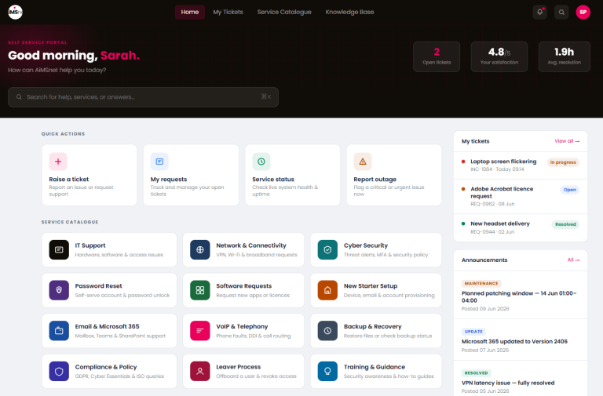Click the Cyber Security shield icon
This screenshot has width=603, height=396.
(327, 249)
